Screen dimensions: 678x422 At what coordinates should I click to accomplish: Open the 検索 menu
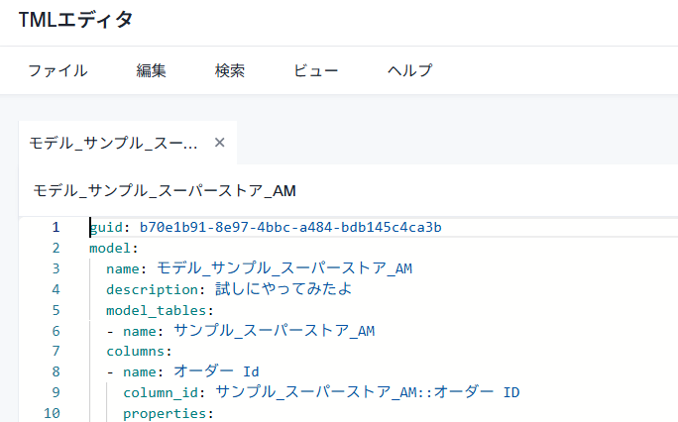pos(230,70)
